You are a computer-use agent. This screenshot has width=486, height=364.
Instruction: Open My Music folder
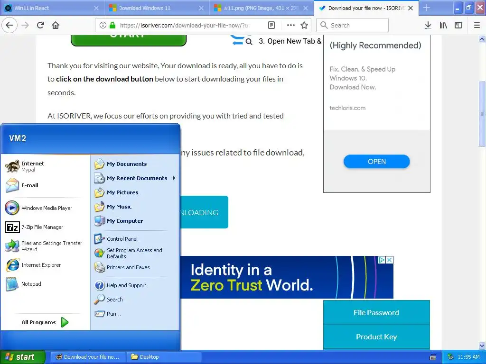tap(135, 207)
